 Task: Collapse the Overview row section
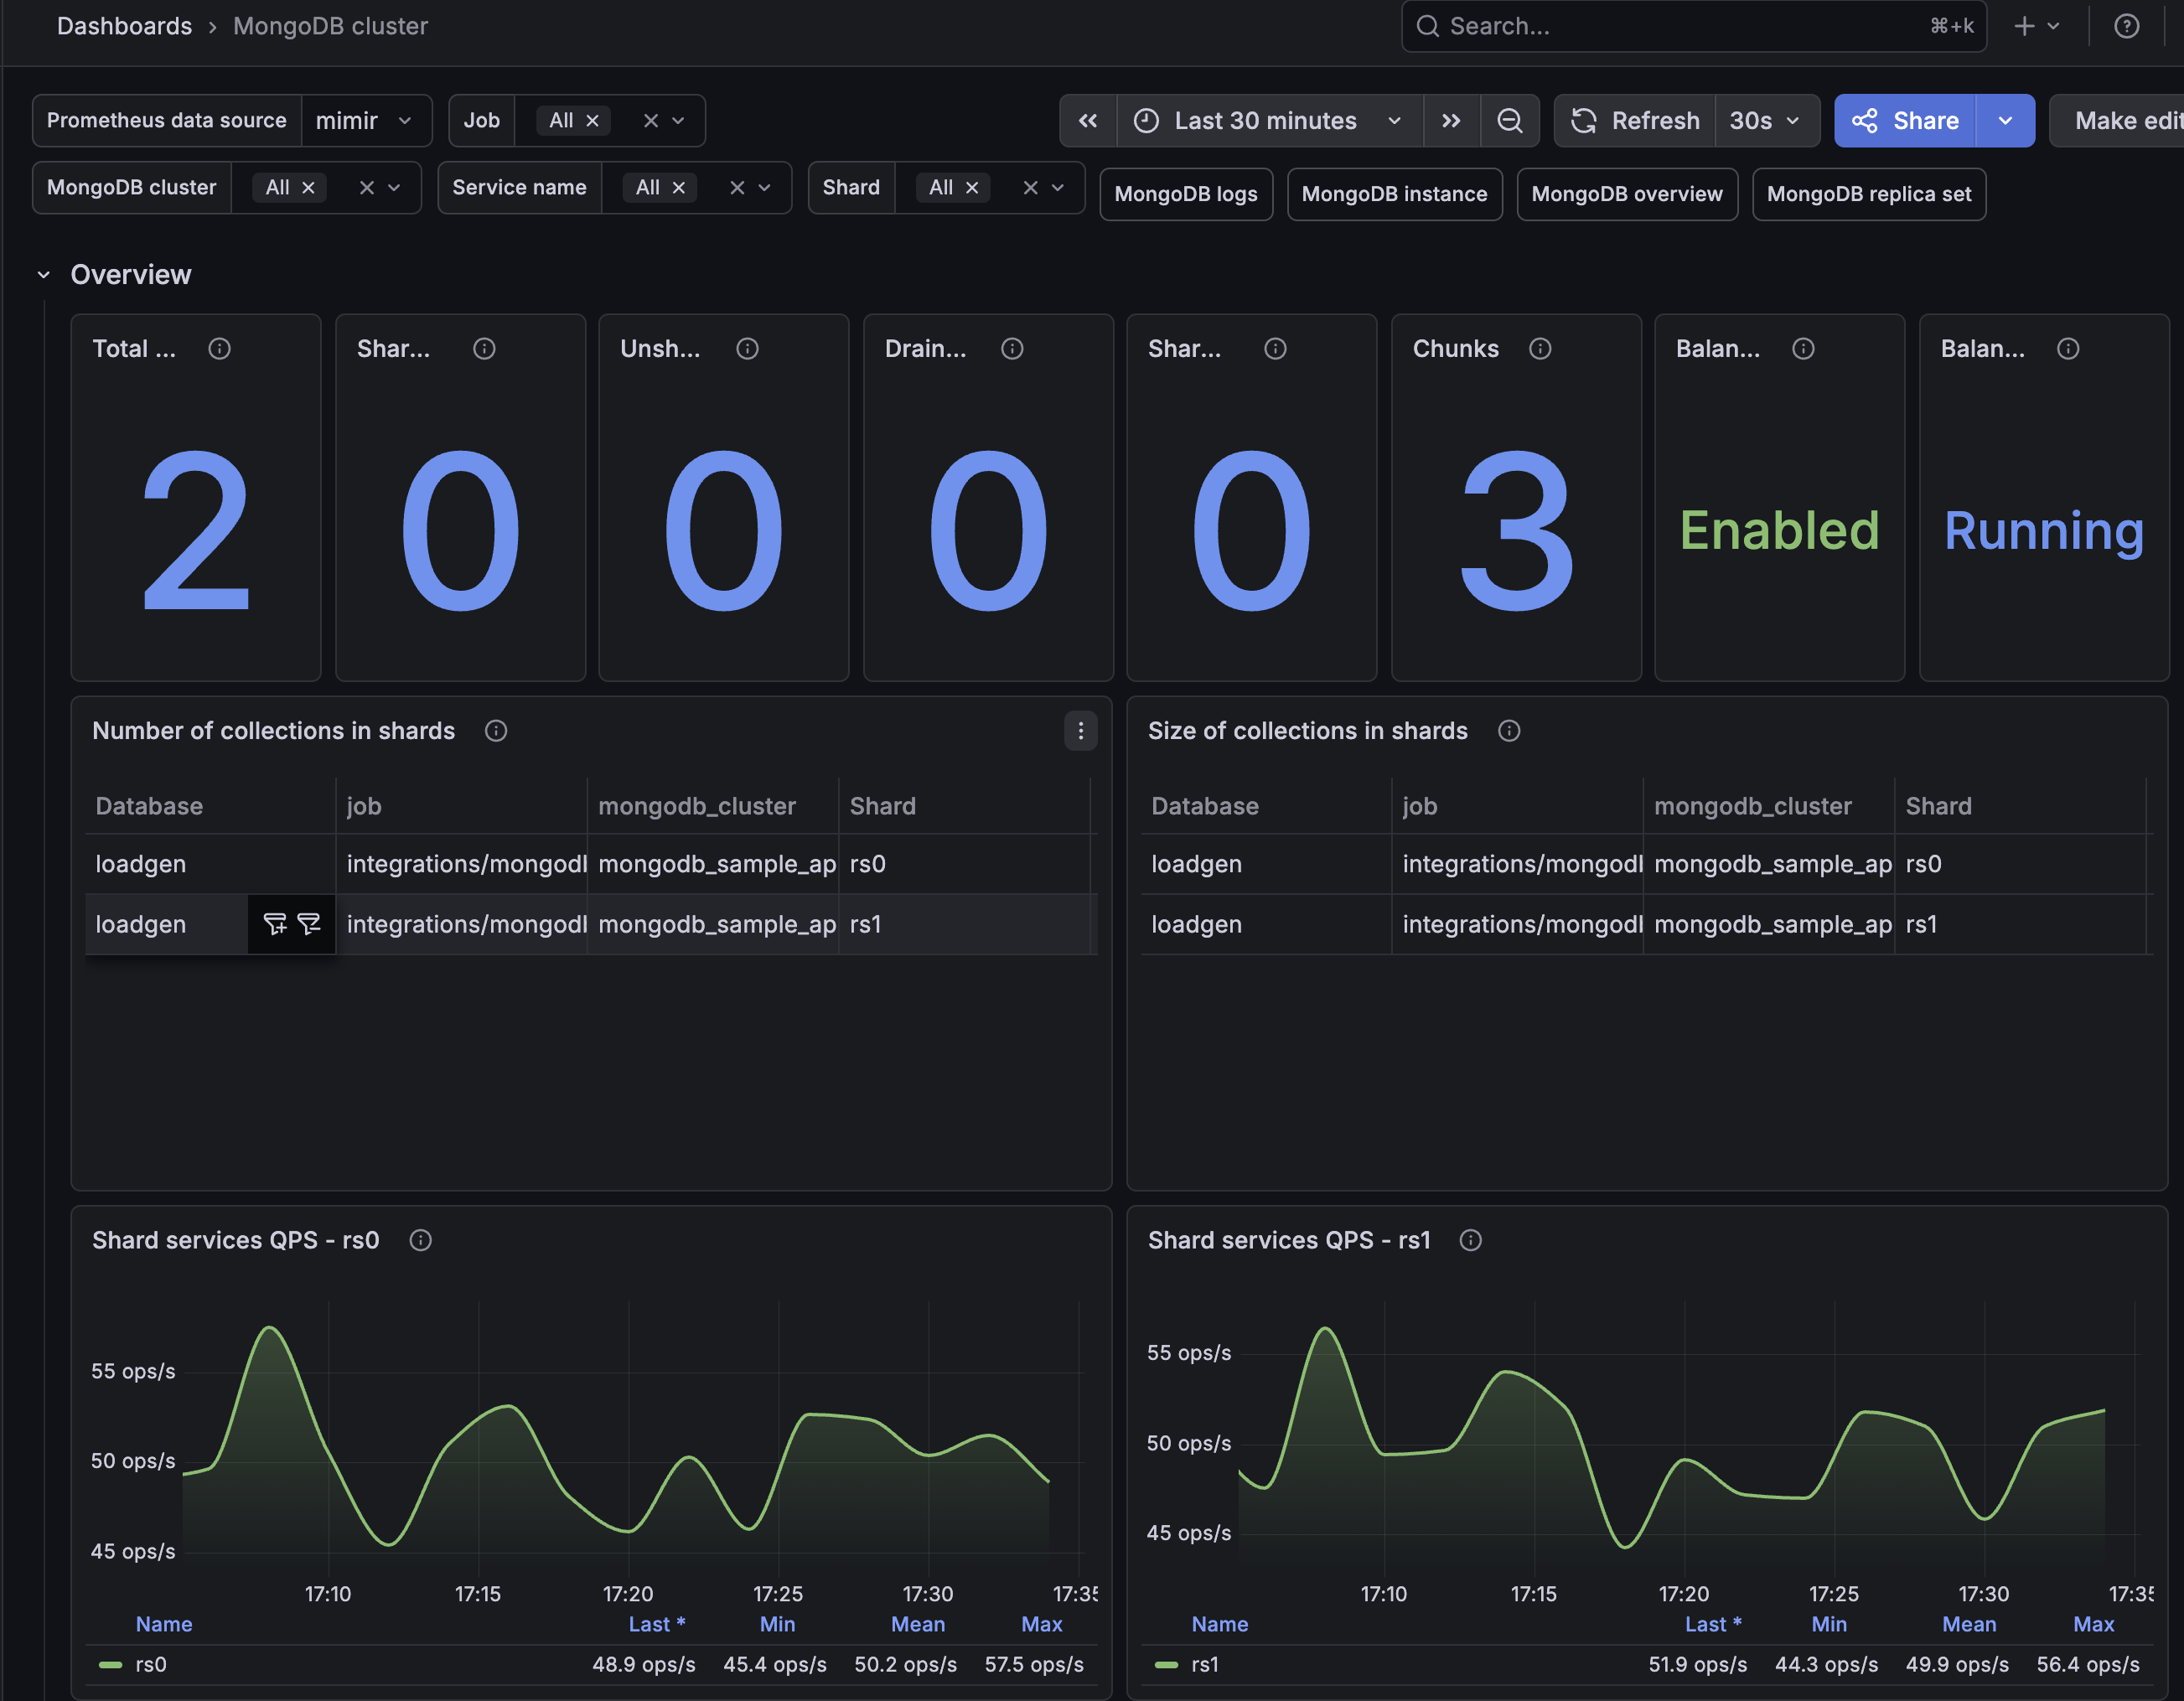43,275
